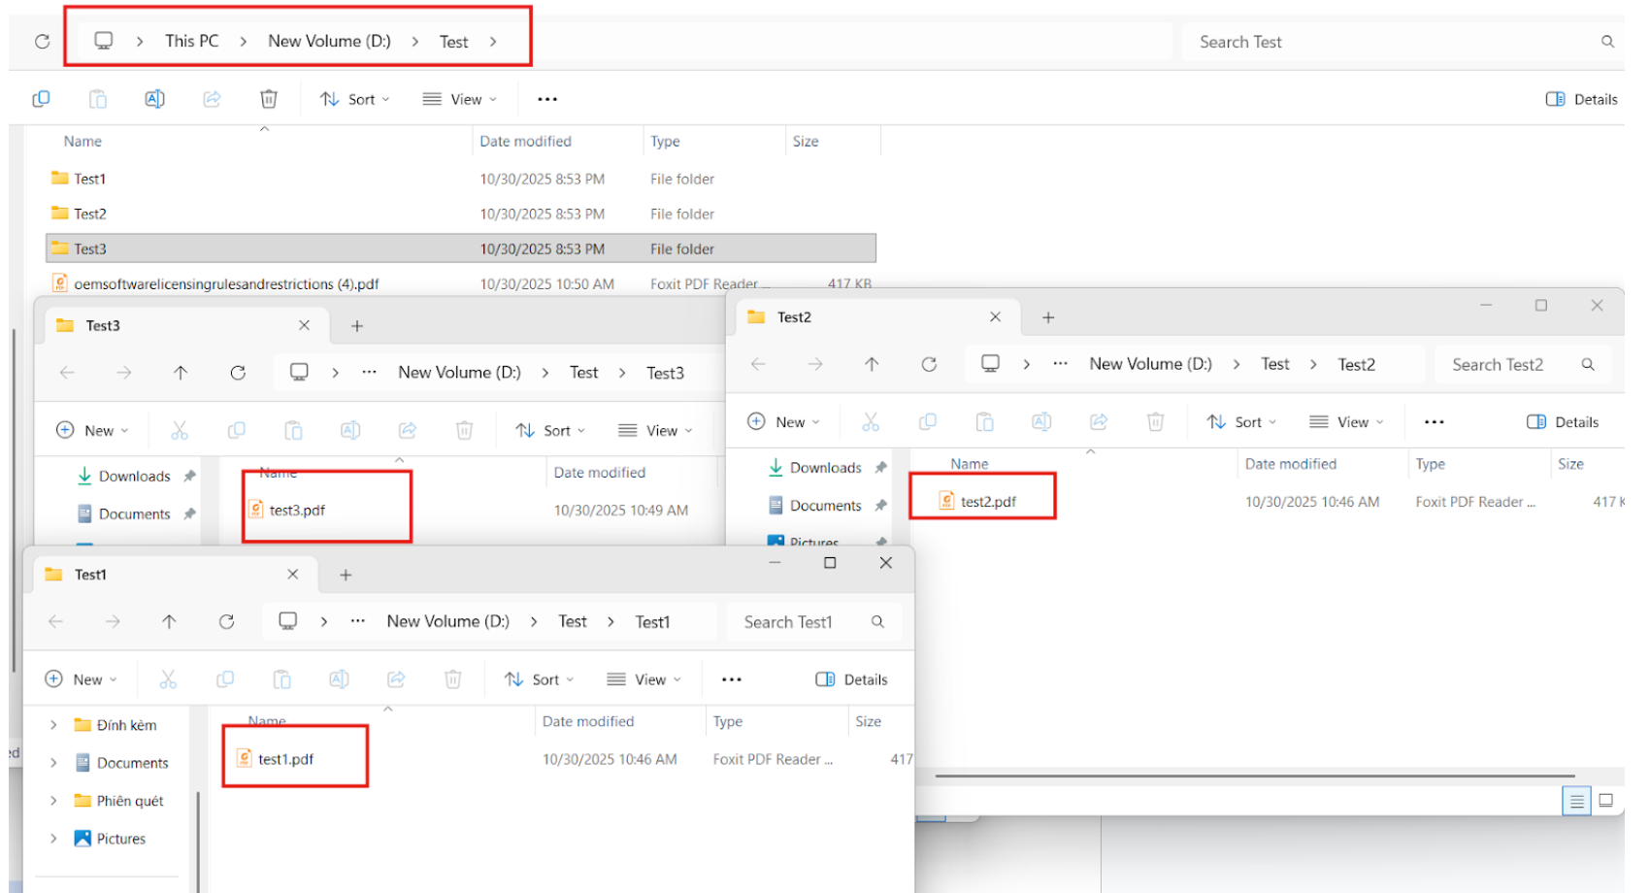
Task: Select the Test2 folder row in main window
Action: pos(461,214)
